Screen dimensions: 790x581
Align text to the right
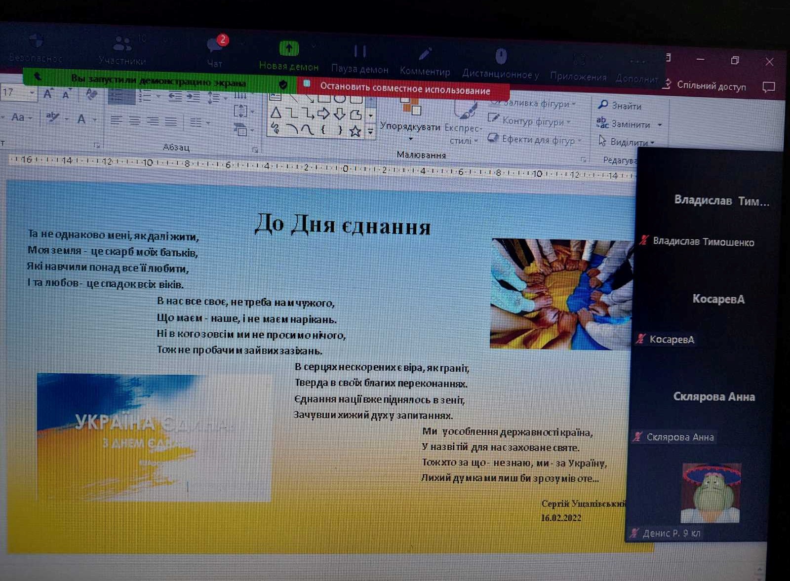[153, 121]
